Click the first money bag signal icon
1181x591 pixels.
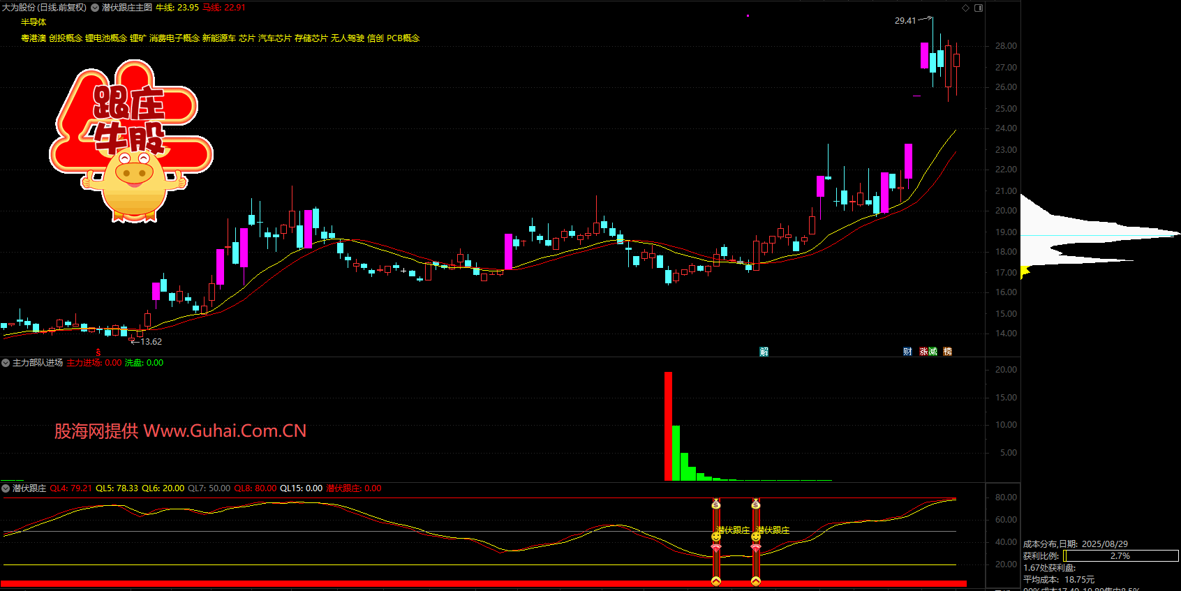(716, 504)
